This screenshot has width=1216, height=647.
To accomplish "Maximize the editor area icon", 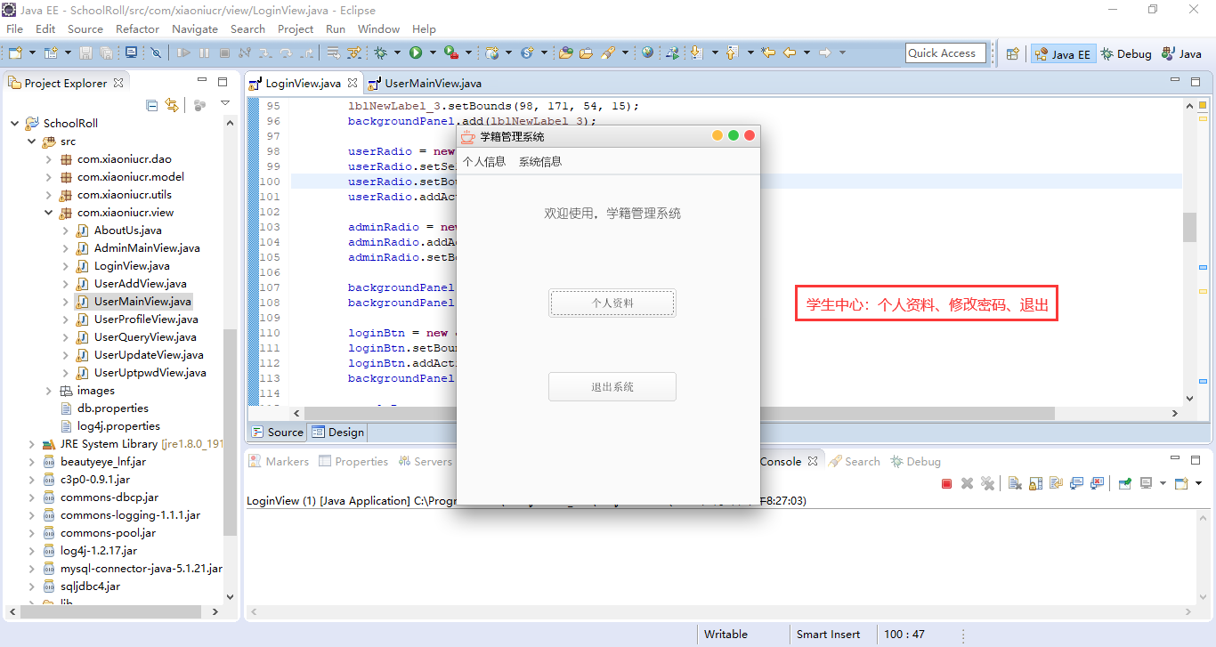I will coord(1196,82).
